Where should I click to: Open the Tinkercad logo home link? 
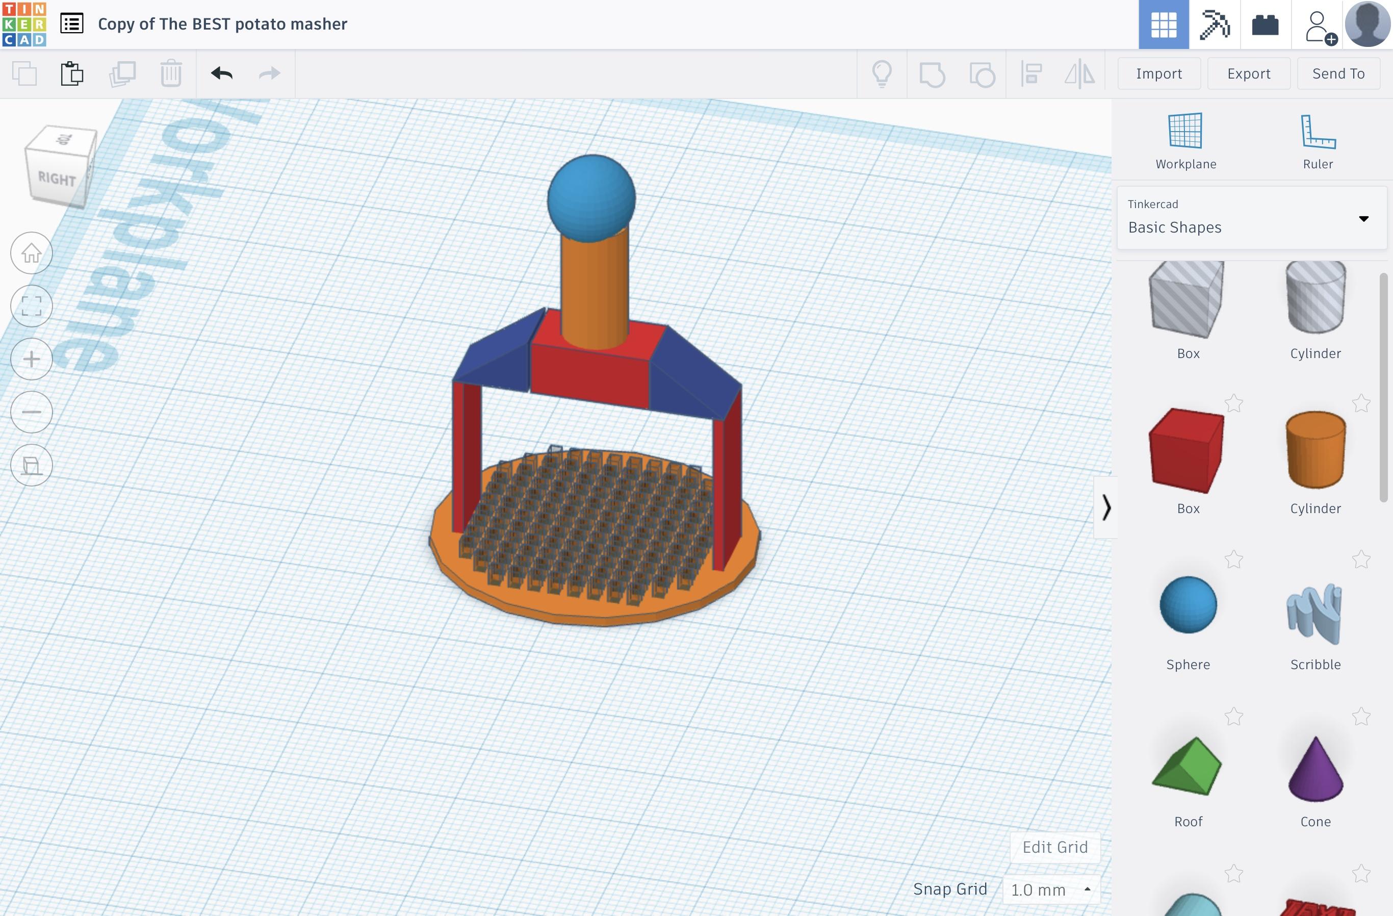pyautogui.click(x=24, y=24)
